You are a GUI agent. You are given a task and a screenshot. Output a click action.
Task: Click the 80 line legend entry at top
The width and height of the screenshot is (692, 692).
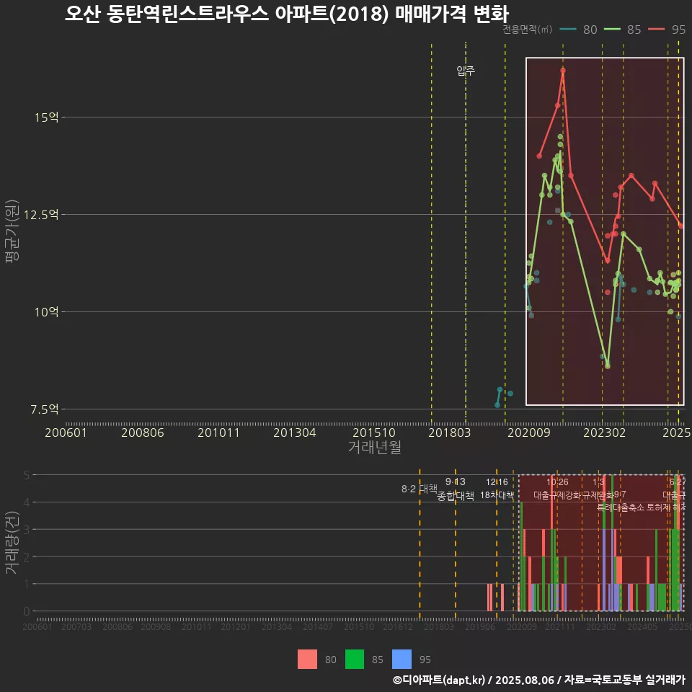click(578, 30)
